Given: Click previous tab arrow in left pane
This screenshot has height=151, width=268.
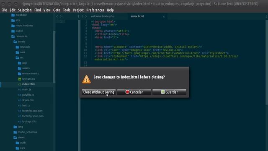Looking at the screenshot, I should [x=57, y=16].
